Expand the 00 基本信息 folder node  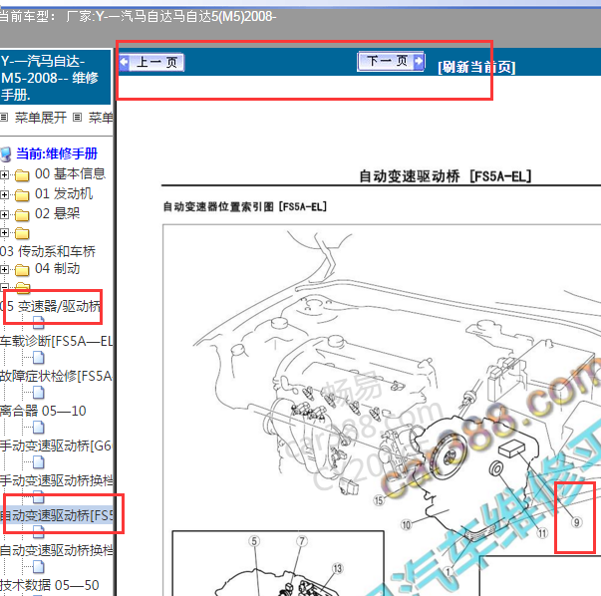point(4,174)
